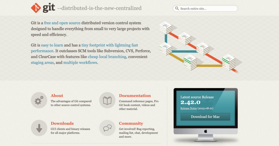Go to the Documentation heading link
The height and width of the screenshot is (146, 279).
coord(135,96)
